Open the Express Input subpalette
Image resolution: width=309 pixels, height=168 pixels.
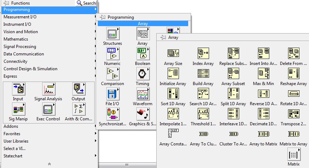18,89
